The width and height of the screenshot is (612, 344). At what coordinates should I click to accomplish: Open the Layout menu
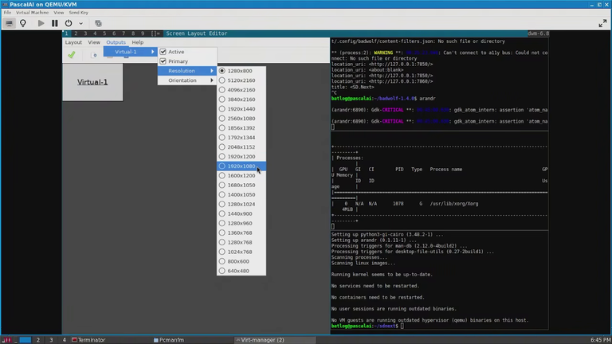click(73, 42)
